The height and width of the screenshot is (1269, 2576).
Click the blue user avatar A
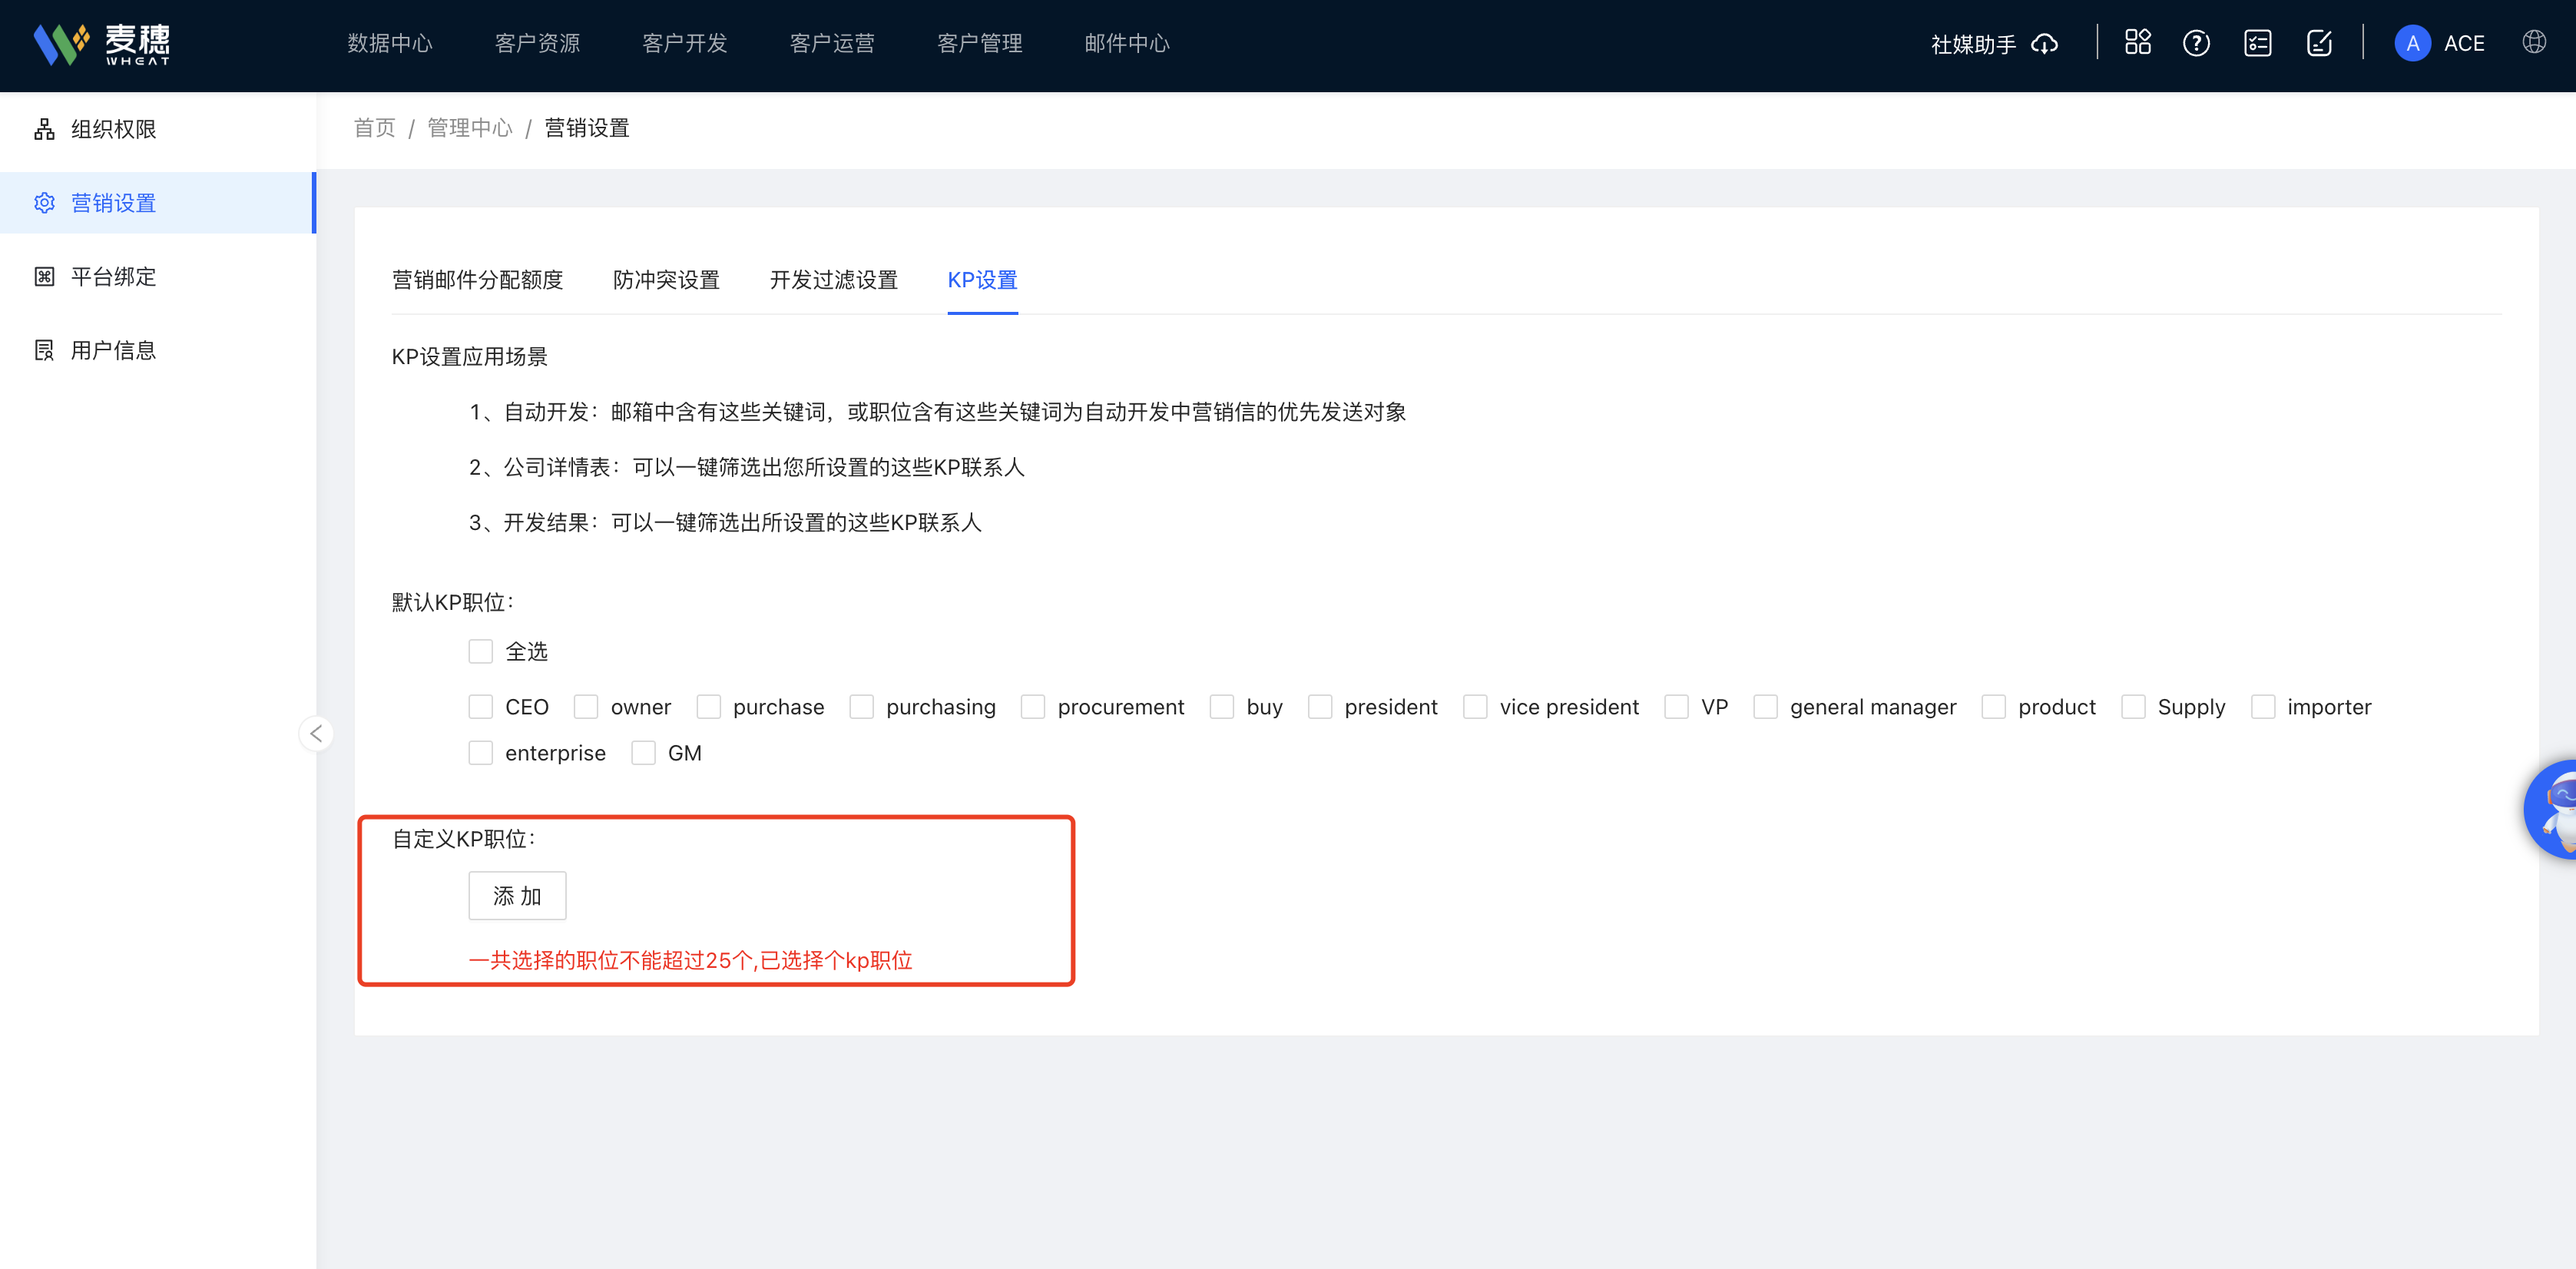point(2412,44)
